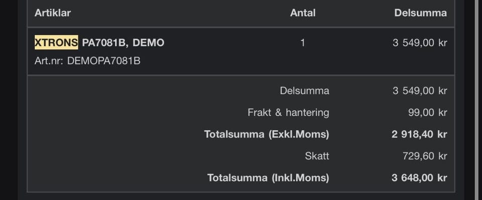
Task: Select the grand total 3 648,00 kr
Action: click(419, 177)
